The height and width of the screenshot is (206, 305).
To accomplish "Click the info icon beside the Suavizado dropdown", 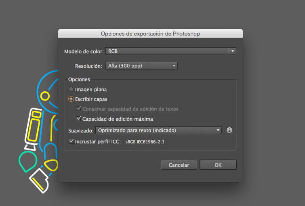I will [229, 130].
